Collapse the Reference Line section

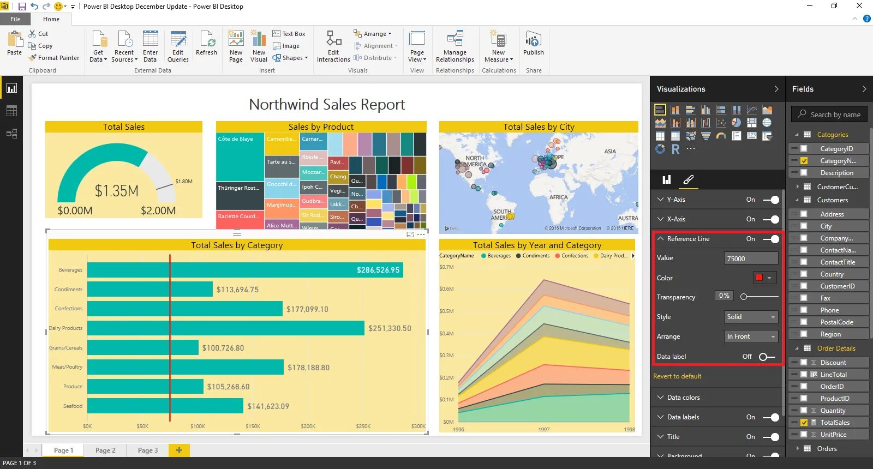(x=661, y=239)
